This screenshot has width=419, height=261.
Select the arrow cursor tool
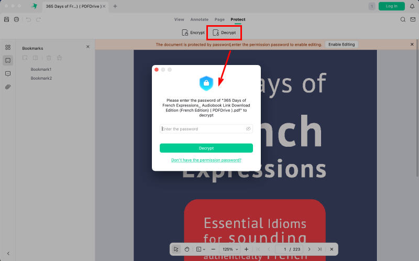176,249
